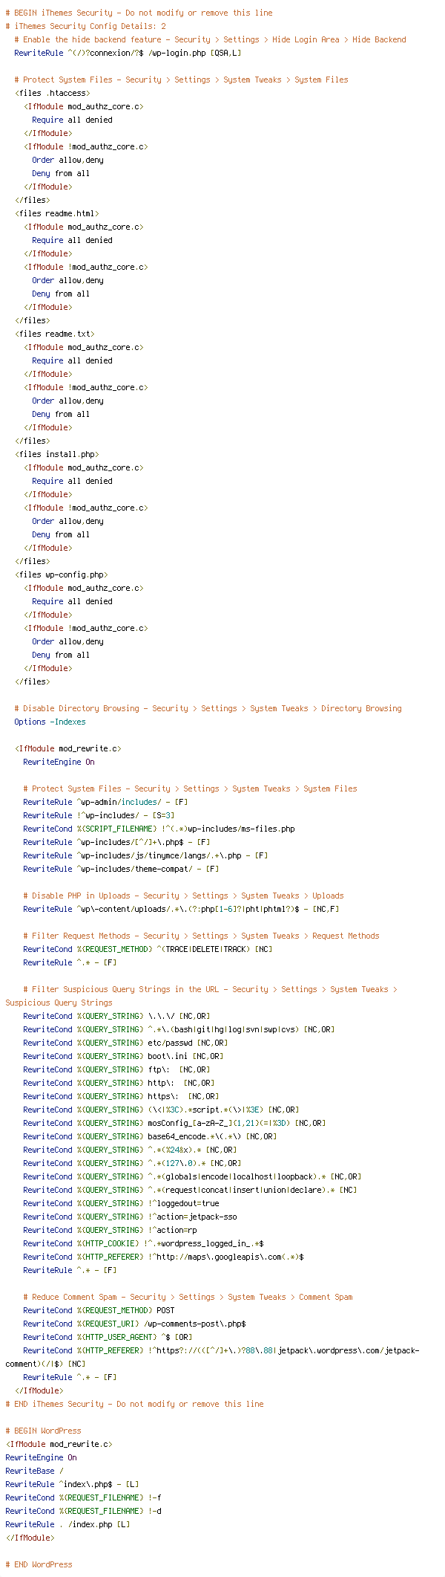Image resolution: width=445 pixels, height=1577 pixels.
Task: Click the 'RewriteCond %{REQUEST_METHOD} POST' line
Action: [x=99, y=1310]
